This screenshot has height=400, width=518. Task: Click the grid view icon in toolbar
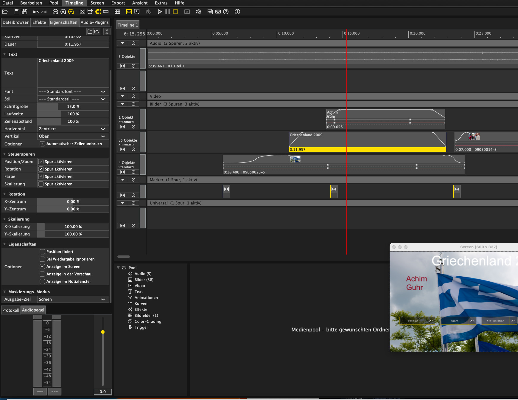117,12
